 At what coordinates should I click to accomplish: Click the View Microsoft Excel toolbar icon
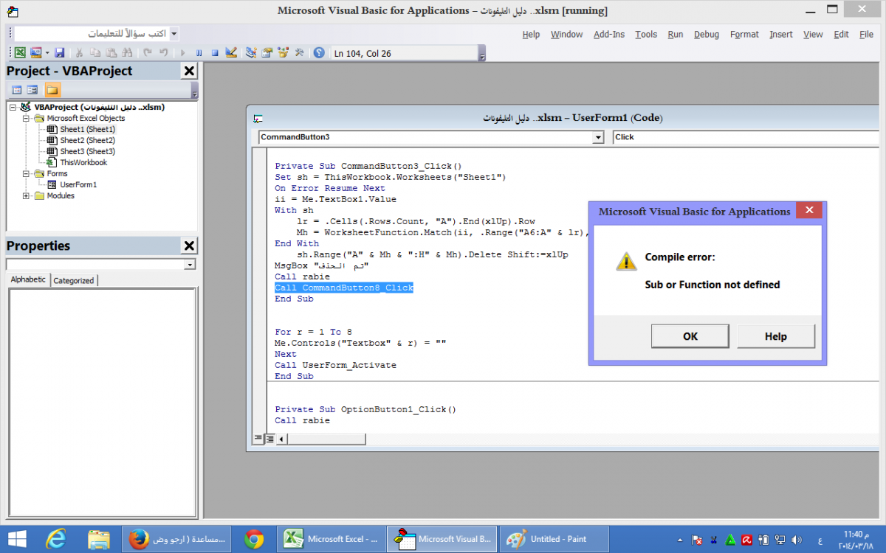[x=20, y=52]
